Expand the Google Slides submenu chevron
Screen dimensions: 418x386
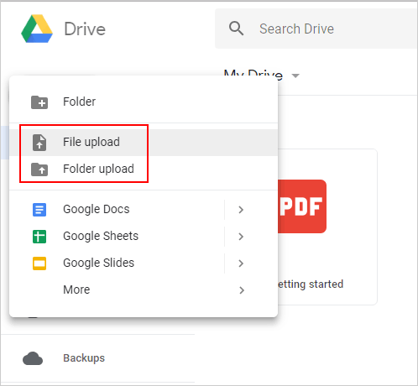241,263
